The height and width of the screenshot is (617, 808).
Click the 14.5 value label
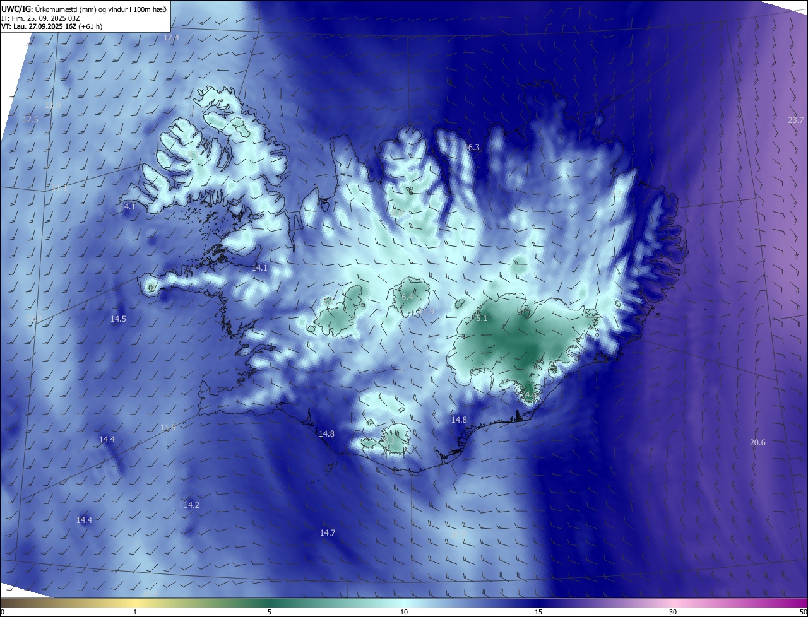[118, 319]
